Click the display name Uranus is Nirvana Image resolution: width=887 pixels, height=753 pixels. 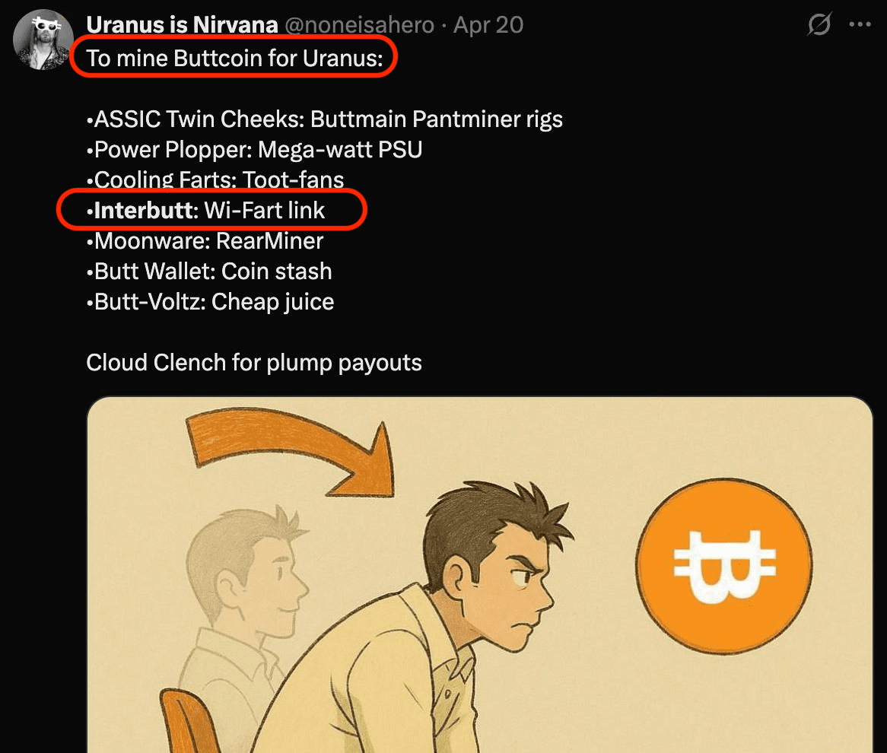click(x=182, y=25)
